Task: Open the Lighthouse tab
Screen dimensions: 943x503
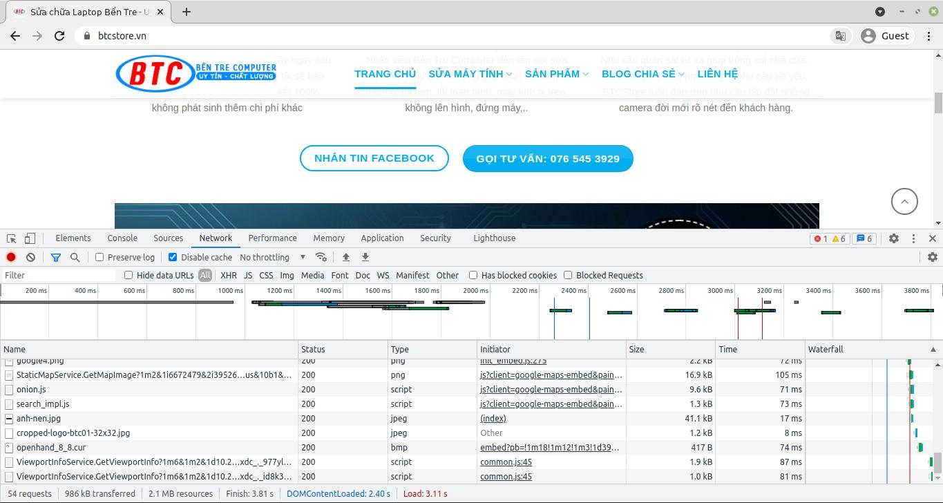Action: (x=495, y=238)
